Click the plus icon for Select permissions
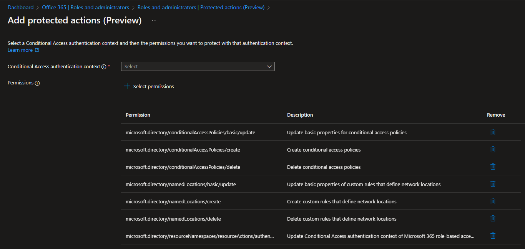525x249 pixels. click(x=127, y=86)
